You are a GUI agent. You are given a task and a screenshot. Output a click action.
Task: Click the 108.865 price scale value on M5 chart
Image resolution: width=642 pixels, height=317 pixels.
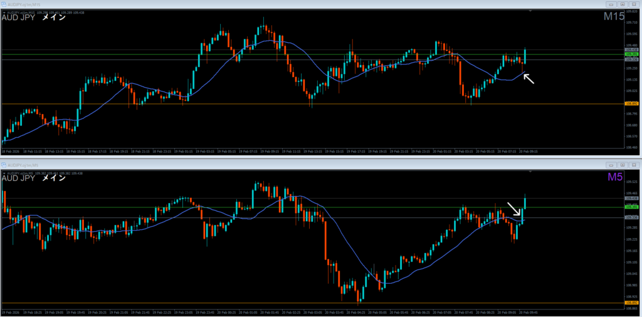click(631, 308)
